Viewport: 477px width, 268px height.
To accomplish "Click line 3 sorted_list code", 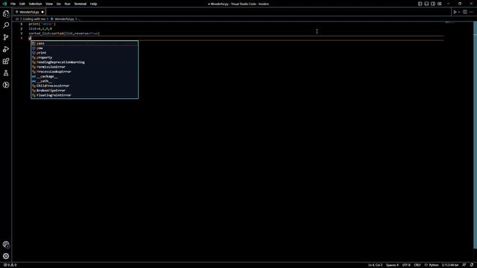I will (64, 33).
